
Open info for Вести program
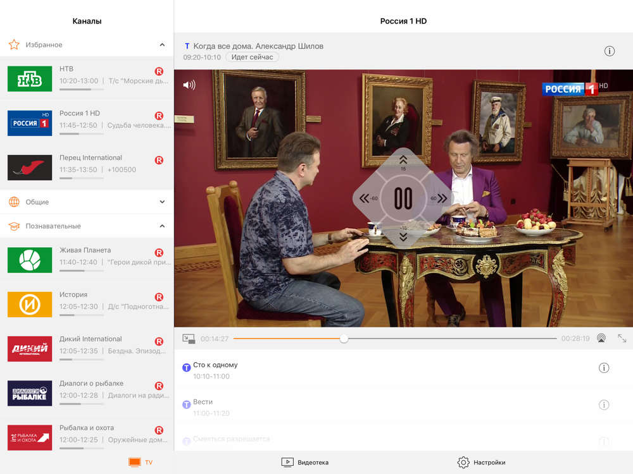[603, 404]
